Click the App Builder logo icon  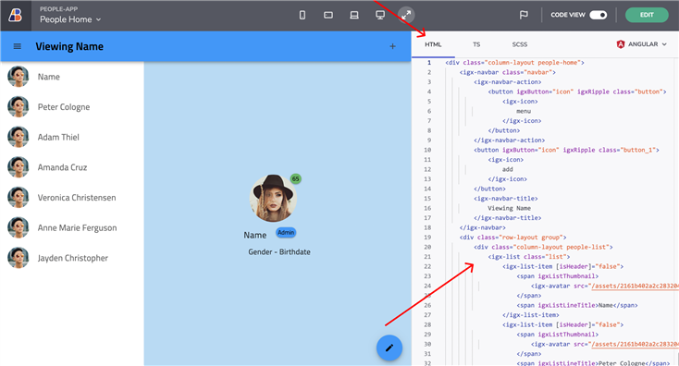tap(16, 15)
